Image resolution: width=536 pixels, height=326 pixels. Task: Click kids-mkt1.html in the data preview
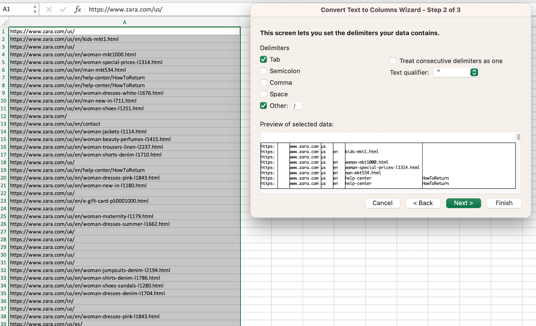point(362,151)
